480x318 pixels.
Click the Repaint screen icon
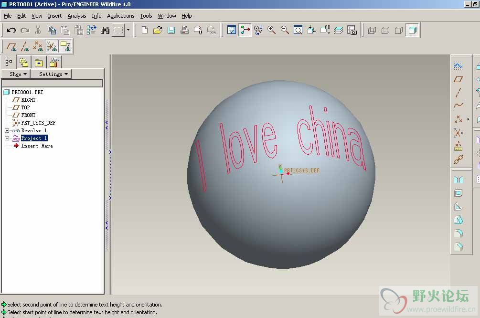tap(232, 30)
